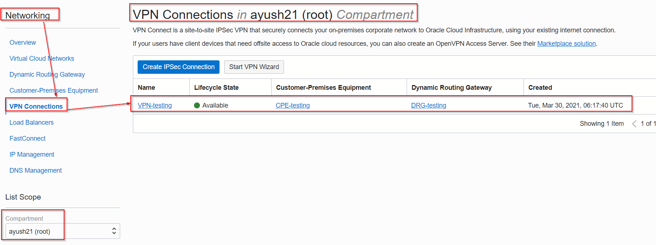Go to FastConnect page

click(x=27, y=138)
